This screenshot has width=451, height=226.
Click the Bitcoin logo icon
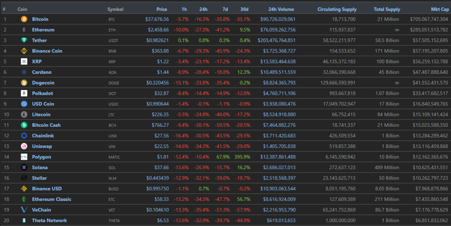(24, 19)
